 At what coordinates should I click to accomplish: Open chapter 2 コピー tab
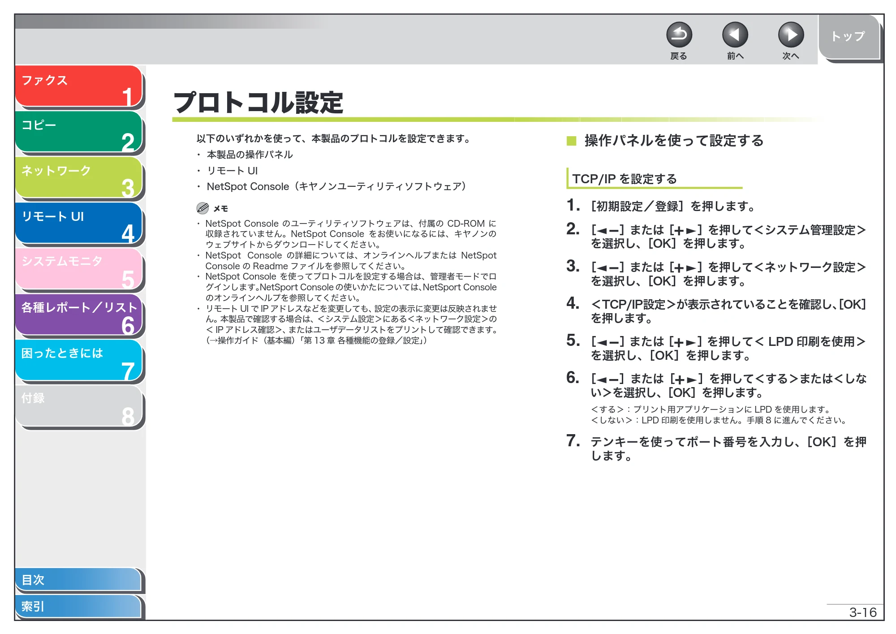coord(78,132)
